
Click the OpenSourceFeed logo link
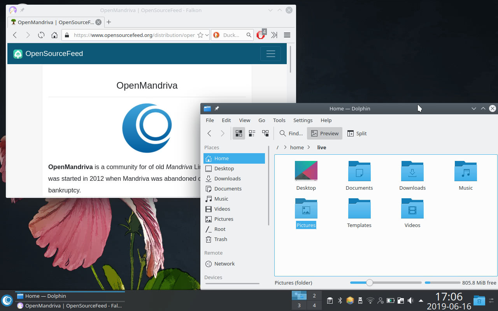point(48,54)
